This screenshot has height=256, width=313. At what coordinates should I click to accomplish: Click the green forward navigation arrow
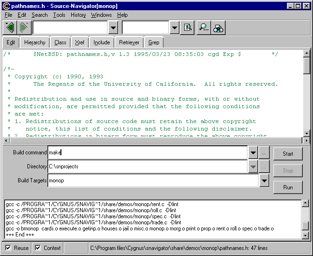coord(24,28)
